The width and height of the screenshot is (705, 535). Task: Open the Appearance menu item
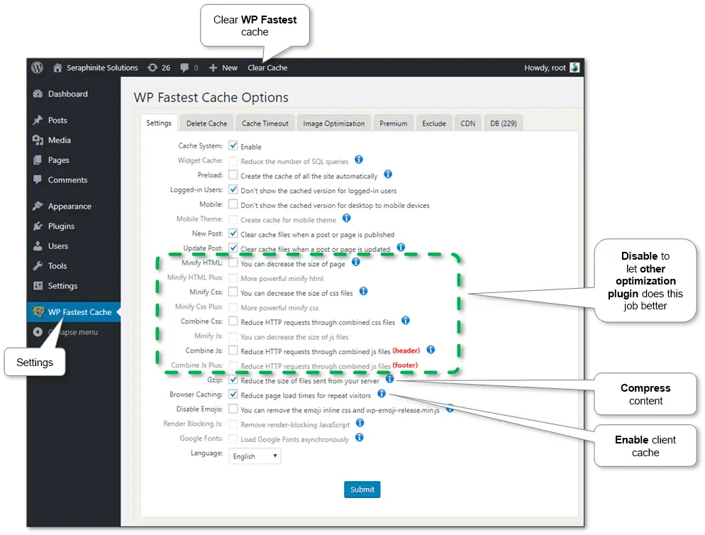pyautogui.click(x=70, y=206)
